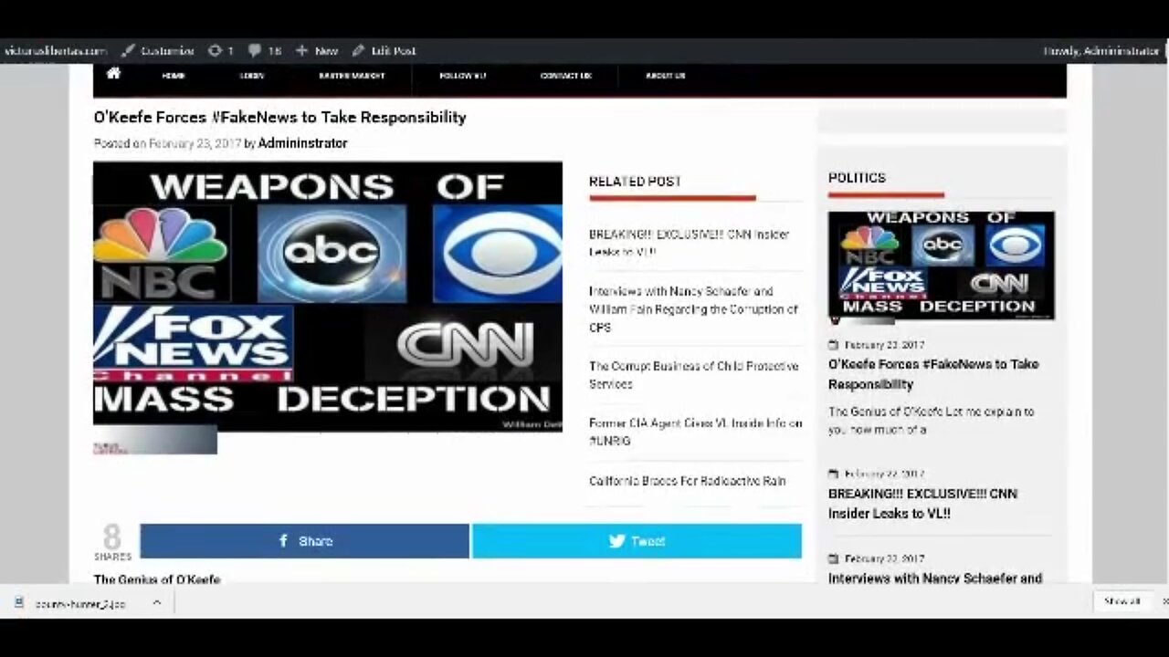Click the Share button label
This screenshot has height=657, width=1169.
[x=316, y=541]
